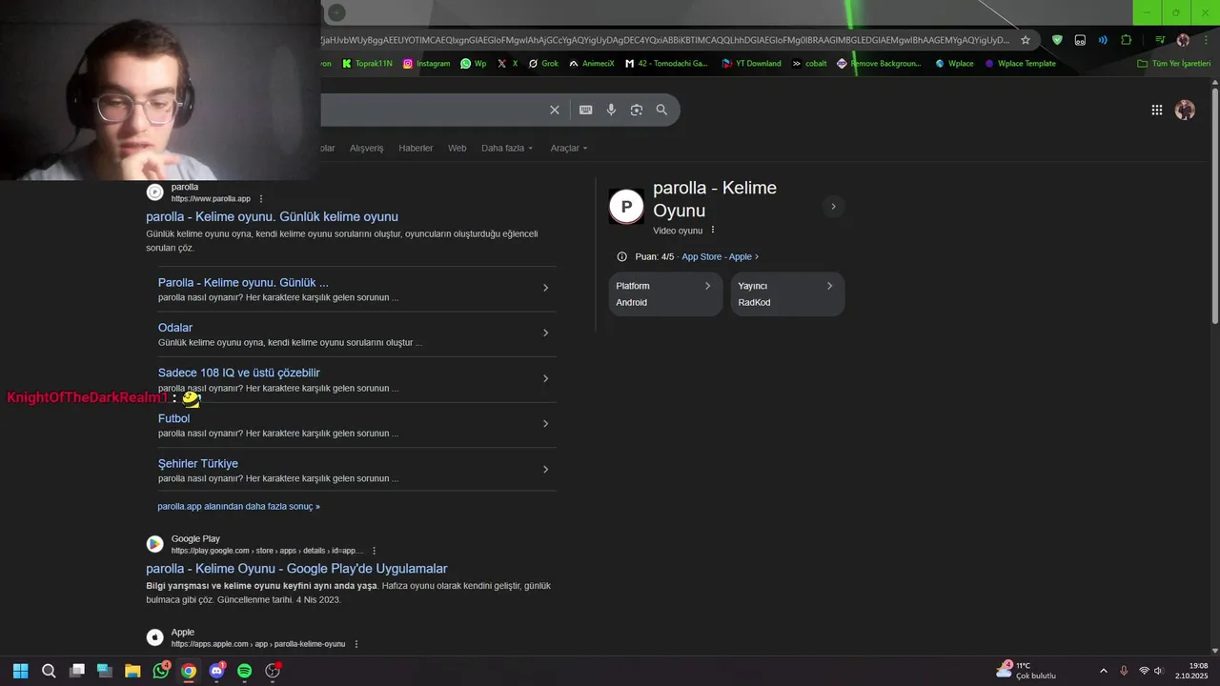Image resolution: width=1220 pixels, height=686 pixels.
Task: Open the volume speaker tray icon
Action: point(1159,671)
